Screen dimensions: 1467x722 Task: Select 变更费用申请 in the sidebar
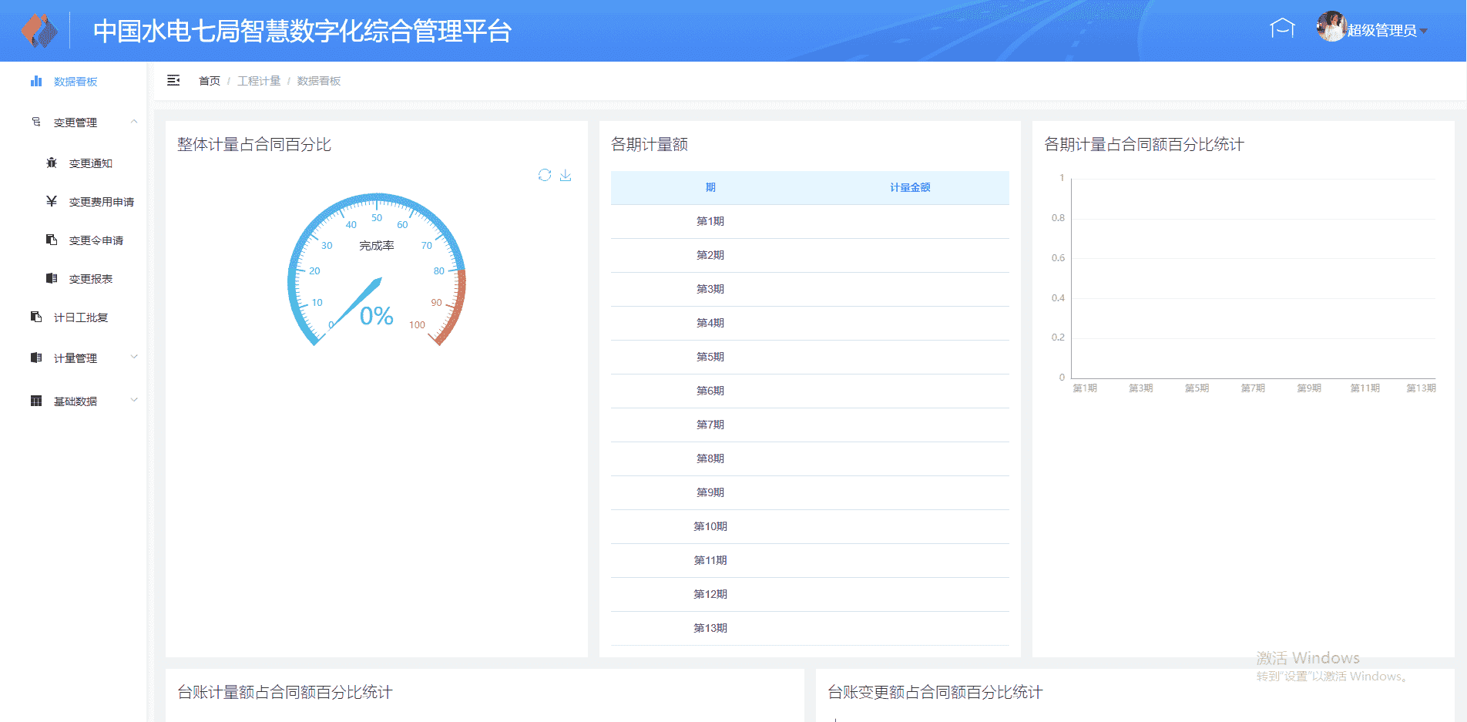(x=101, y=202)
